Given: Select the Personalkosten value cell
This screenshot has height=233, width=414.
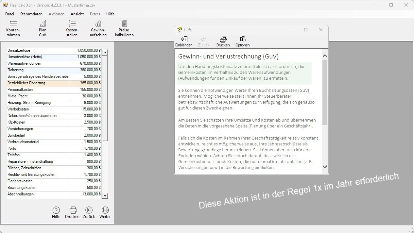Looking at the screenshot, I should [x=85, y=90].
